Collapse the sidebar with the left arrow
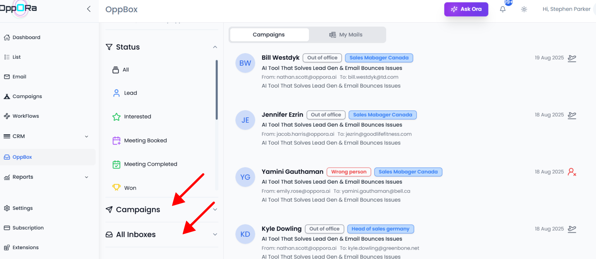The width and height of the screenshot is (596, 259). (89, 9)
